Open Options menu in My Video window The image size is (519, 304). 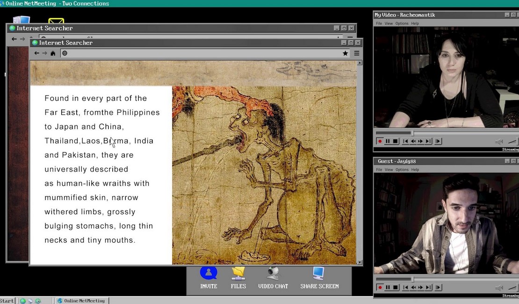[x=402, y=23]
